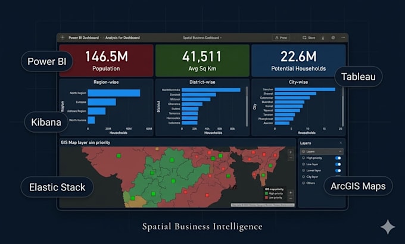The width and height of the screenshot is (405, 244).
Task: Toggle the Low layer switch
Action: pyautogui.click(x=338, y=164)
